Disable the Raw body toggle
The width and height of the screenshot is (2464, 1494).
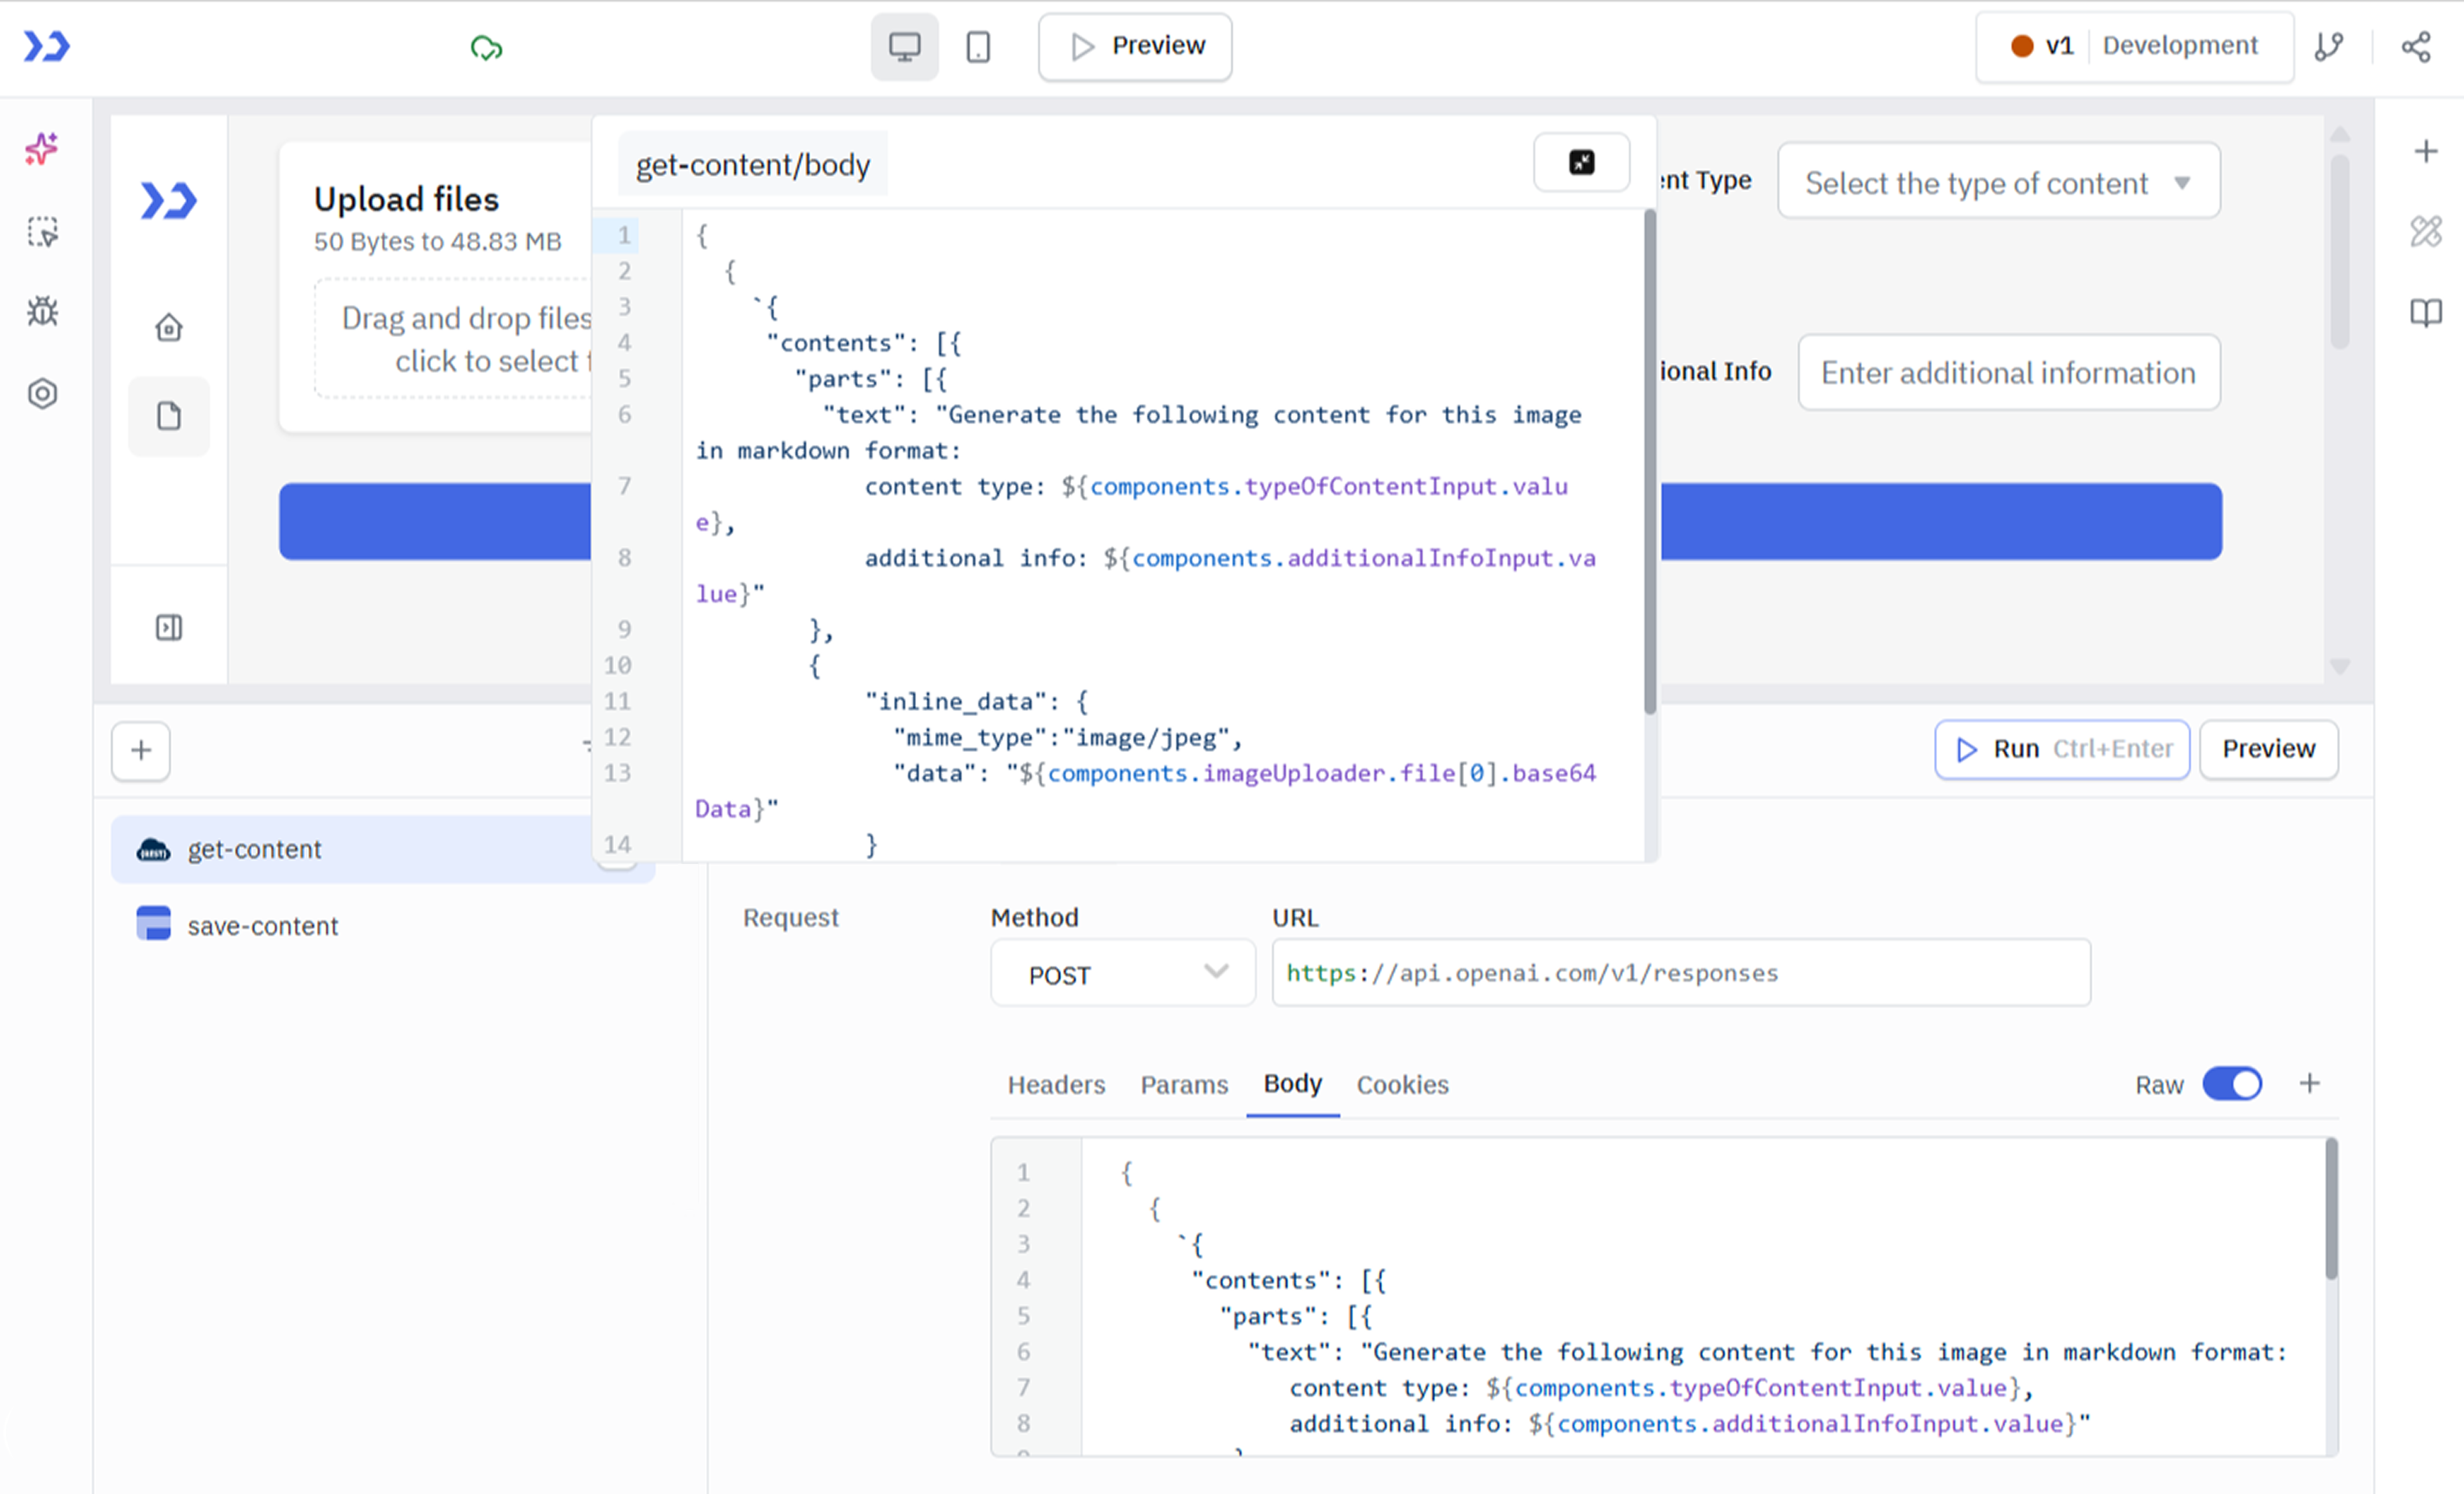pos(2232,1084)
